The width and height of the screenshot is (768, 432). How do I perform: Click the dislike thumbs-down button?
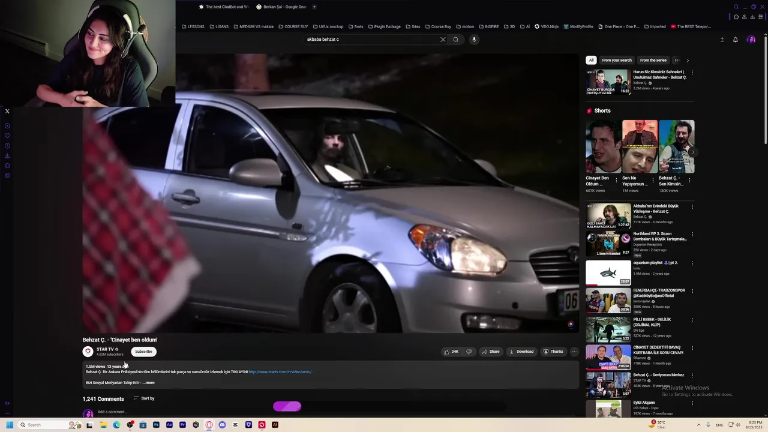[x=469, y=352]
